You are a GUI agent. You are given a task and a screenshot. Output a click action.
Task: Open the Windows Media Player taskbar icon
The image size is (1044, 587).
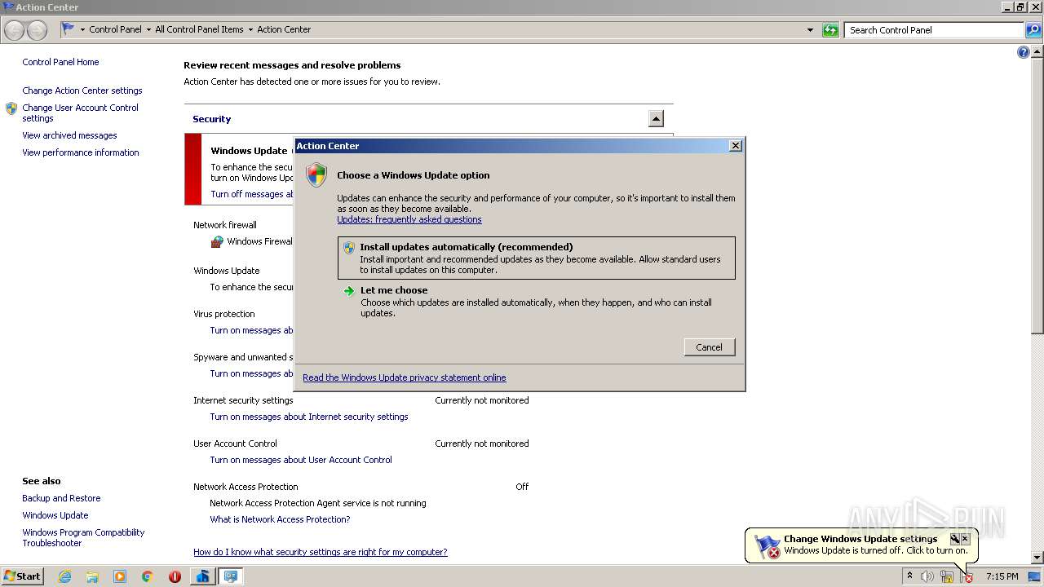coord(120,576)
